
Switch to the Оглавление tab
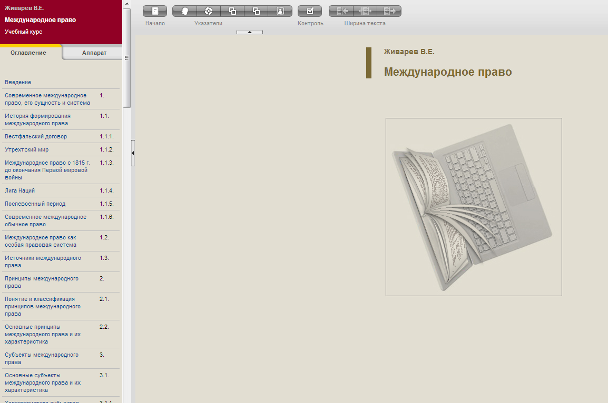coord(28,53)
